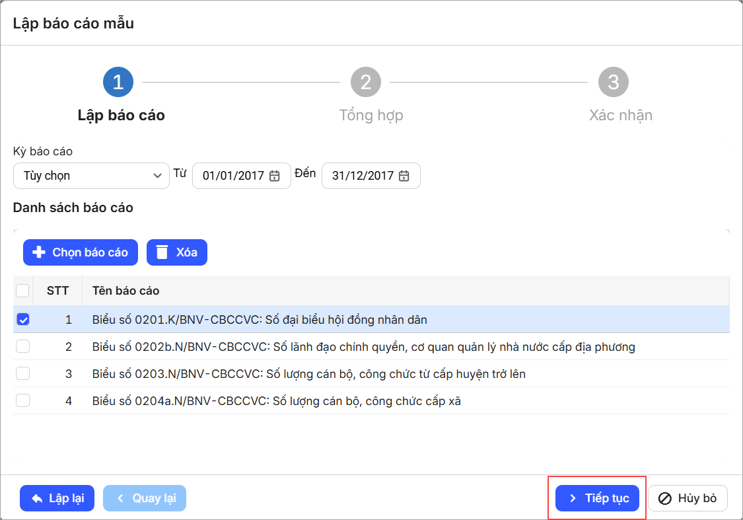743x520 pixels.
Task: Click the step 2 Tổng hợp circle
Action: pyautogui.click(x=365, y=82)
